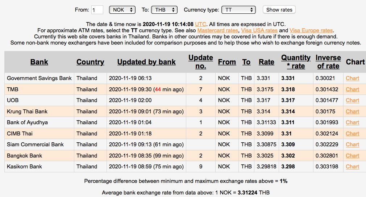This screenshot has width=366, height=197.
Task: Click the Show rates button
Action: pos(279,10)
